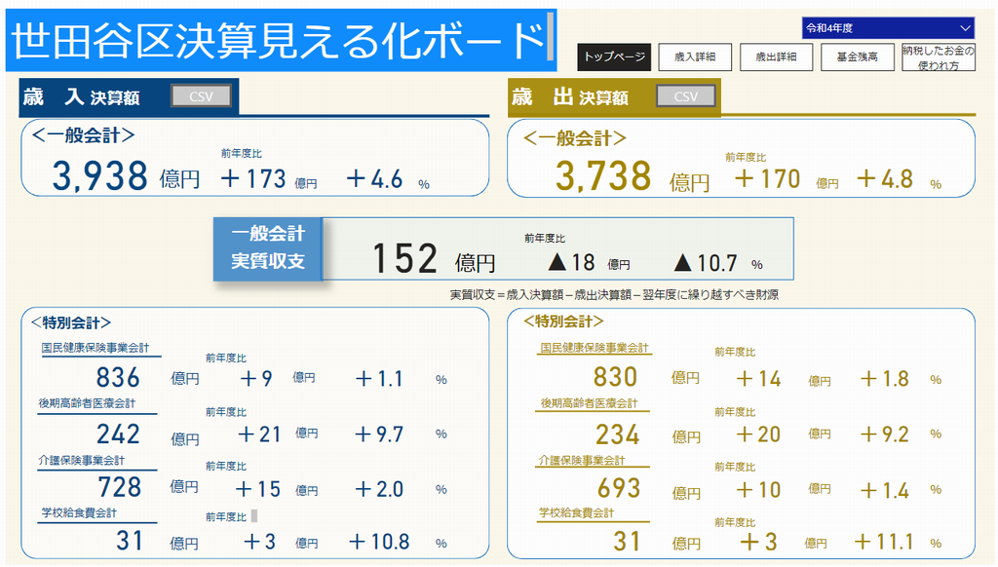Click 歳入 介護保険 change +15
Image resolution: width=998 pixels, height=567 pixels.
[x=257, y=489]
